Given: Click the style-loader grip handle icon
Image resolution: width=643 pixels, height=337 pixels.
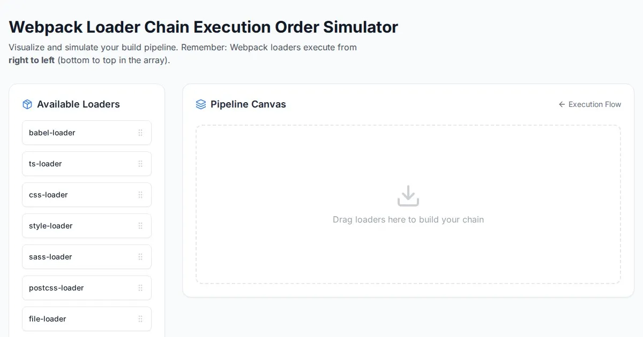Looking at the screenshot, I should (140, 226).
